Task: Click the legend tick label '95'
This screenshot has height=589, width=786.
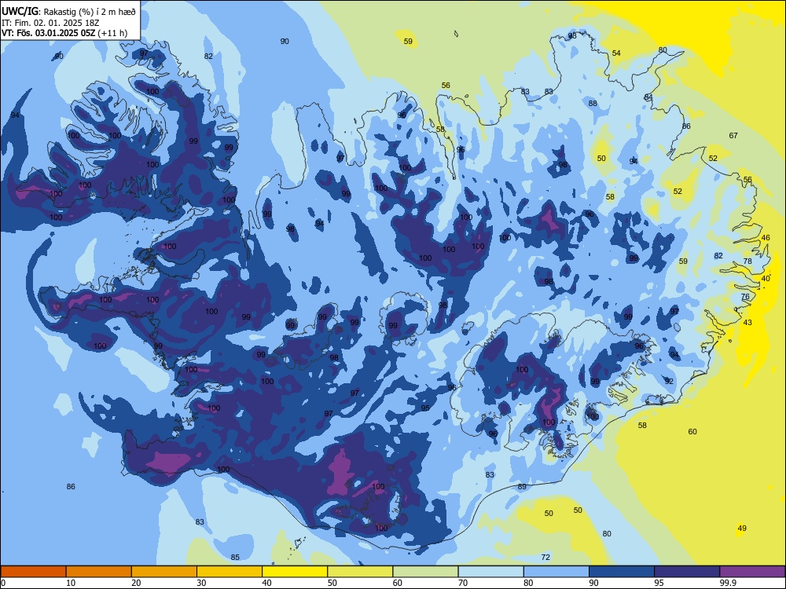Action: (659, 583)
